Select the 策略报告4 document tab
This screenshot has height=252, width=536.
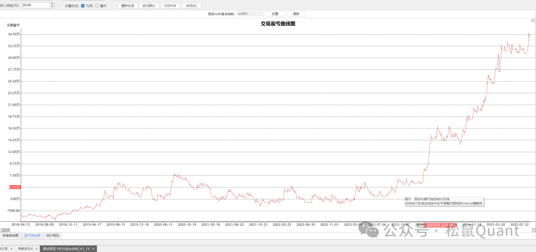(25, 249)
